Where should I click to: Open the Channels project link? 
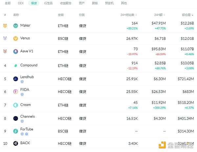(x=27, y=117)
